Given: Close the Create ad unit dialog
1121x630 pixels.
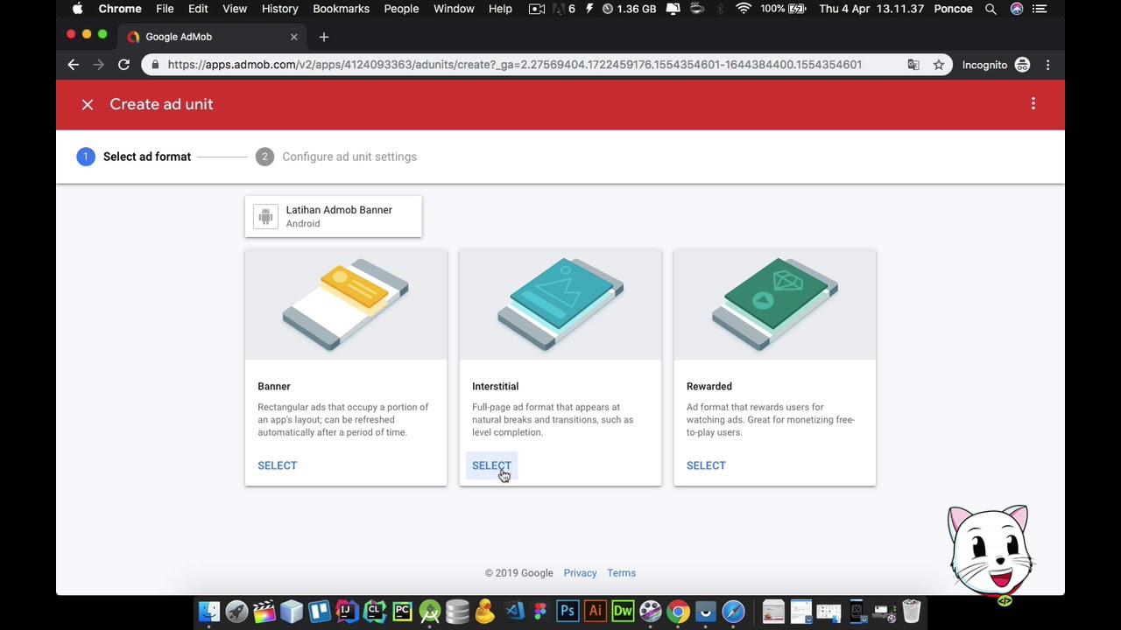Looking at the screenshot, I should point(88,104).
